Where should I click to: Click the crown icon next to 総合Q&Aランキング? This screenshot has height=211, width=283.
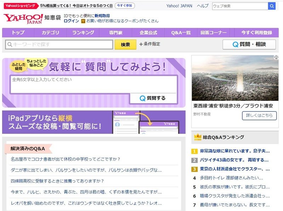[x=198, y=137]
